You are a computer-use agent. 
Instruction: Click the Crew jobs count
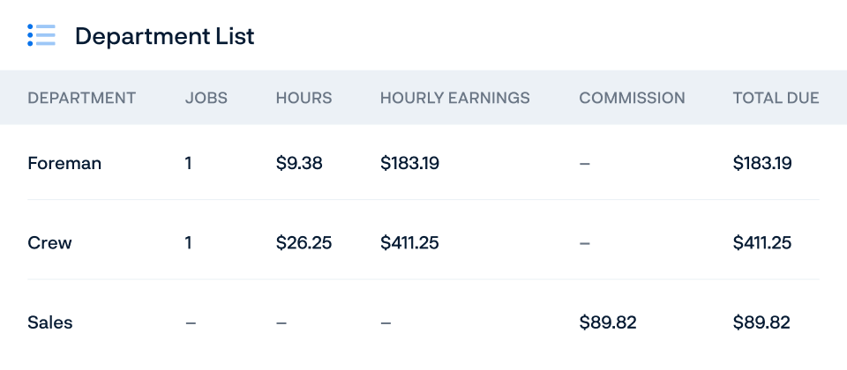pyautogui.click(x=189, y=243)
